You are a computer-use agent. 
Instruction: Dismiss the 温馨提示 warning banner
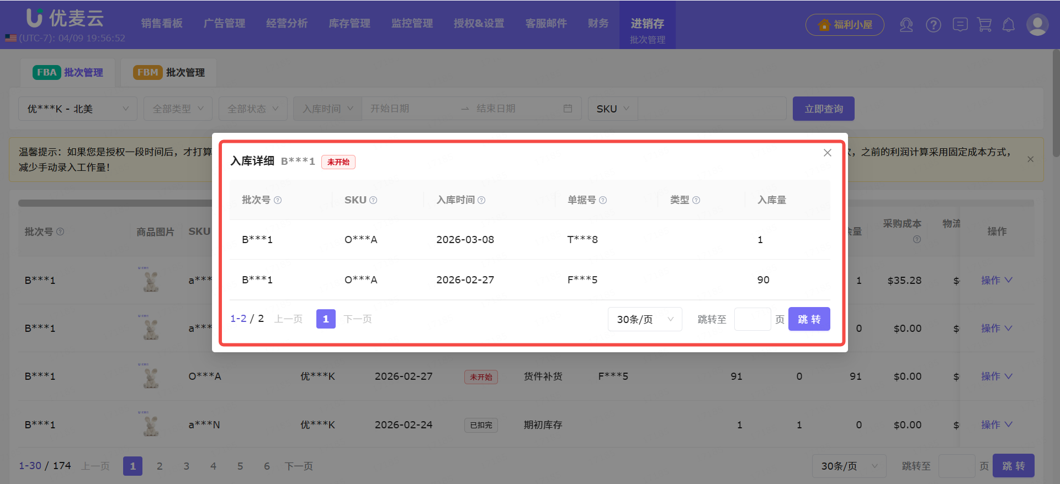(1030, 159)
